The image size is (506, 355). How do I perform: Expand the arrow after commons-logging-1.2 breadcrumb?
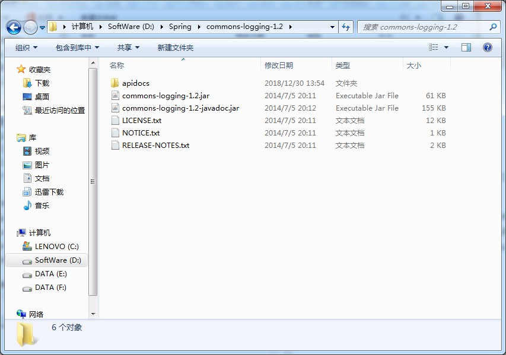click(291, 27)
